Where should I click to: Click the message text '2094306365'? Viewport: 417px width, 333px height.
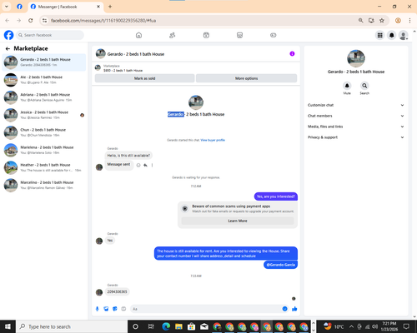(117, 291)
